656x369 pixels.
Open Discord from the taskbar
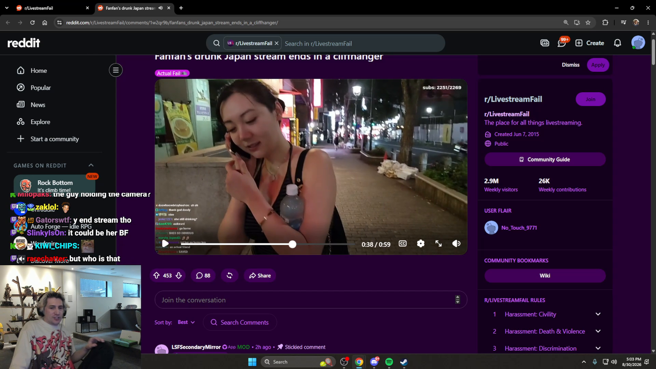point(374,362)
